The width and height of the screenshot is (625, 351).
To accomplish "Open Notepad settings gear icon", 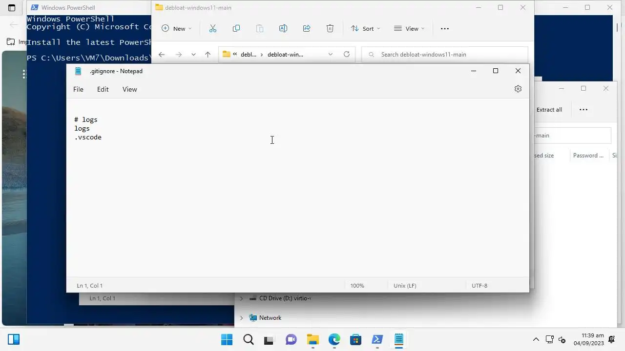I will (518, 89).
